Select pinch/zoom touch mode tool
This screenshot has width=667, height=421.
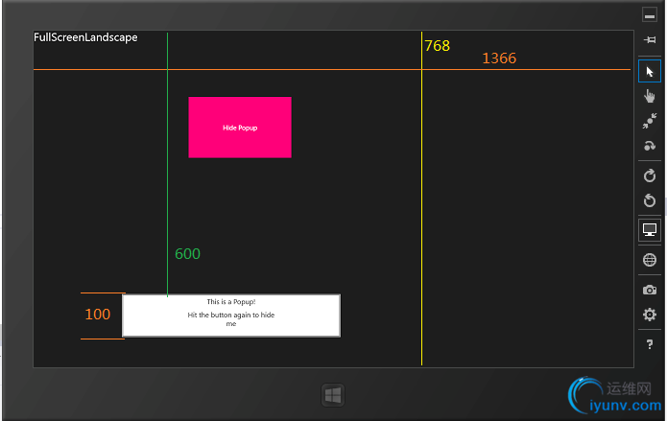click(x=650, y=121)
